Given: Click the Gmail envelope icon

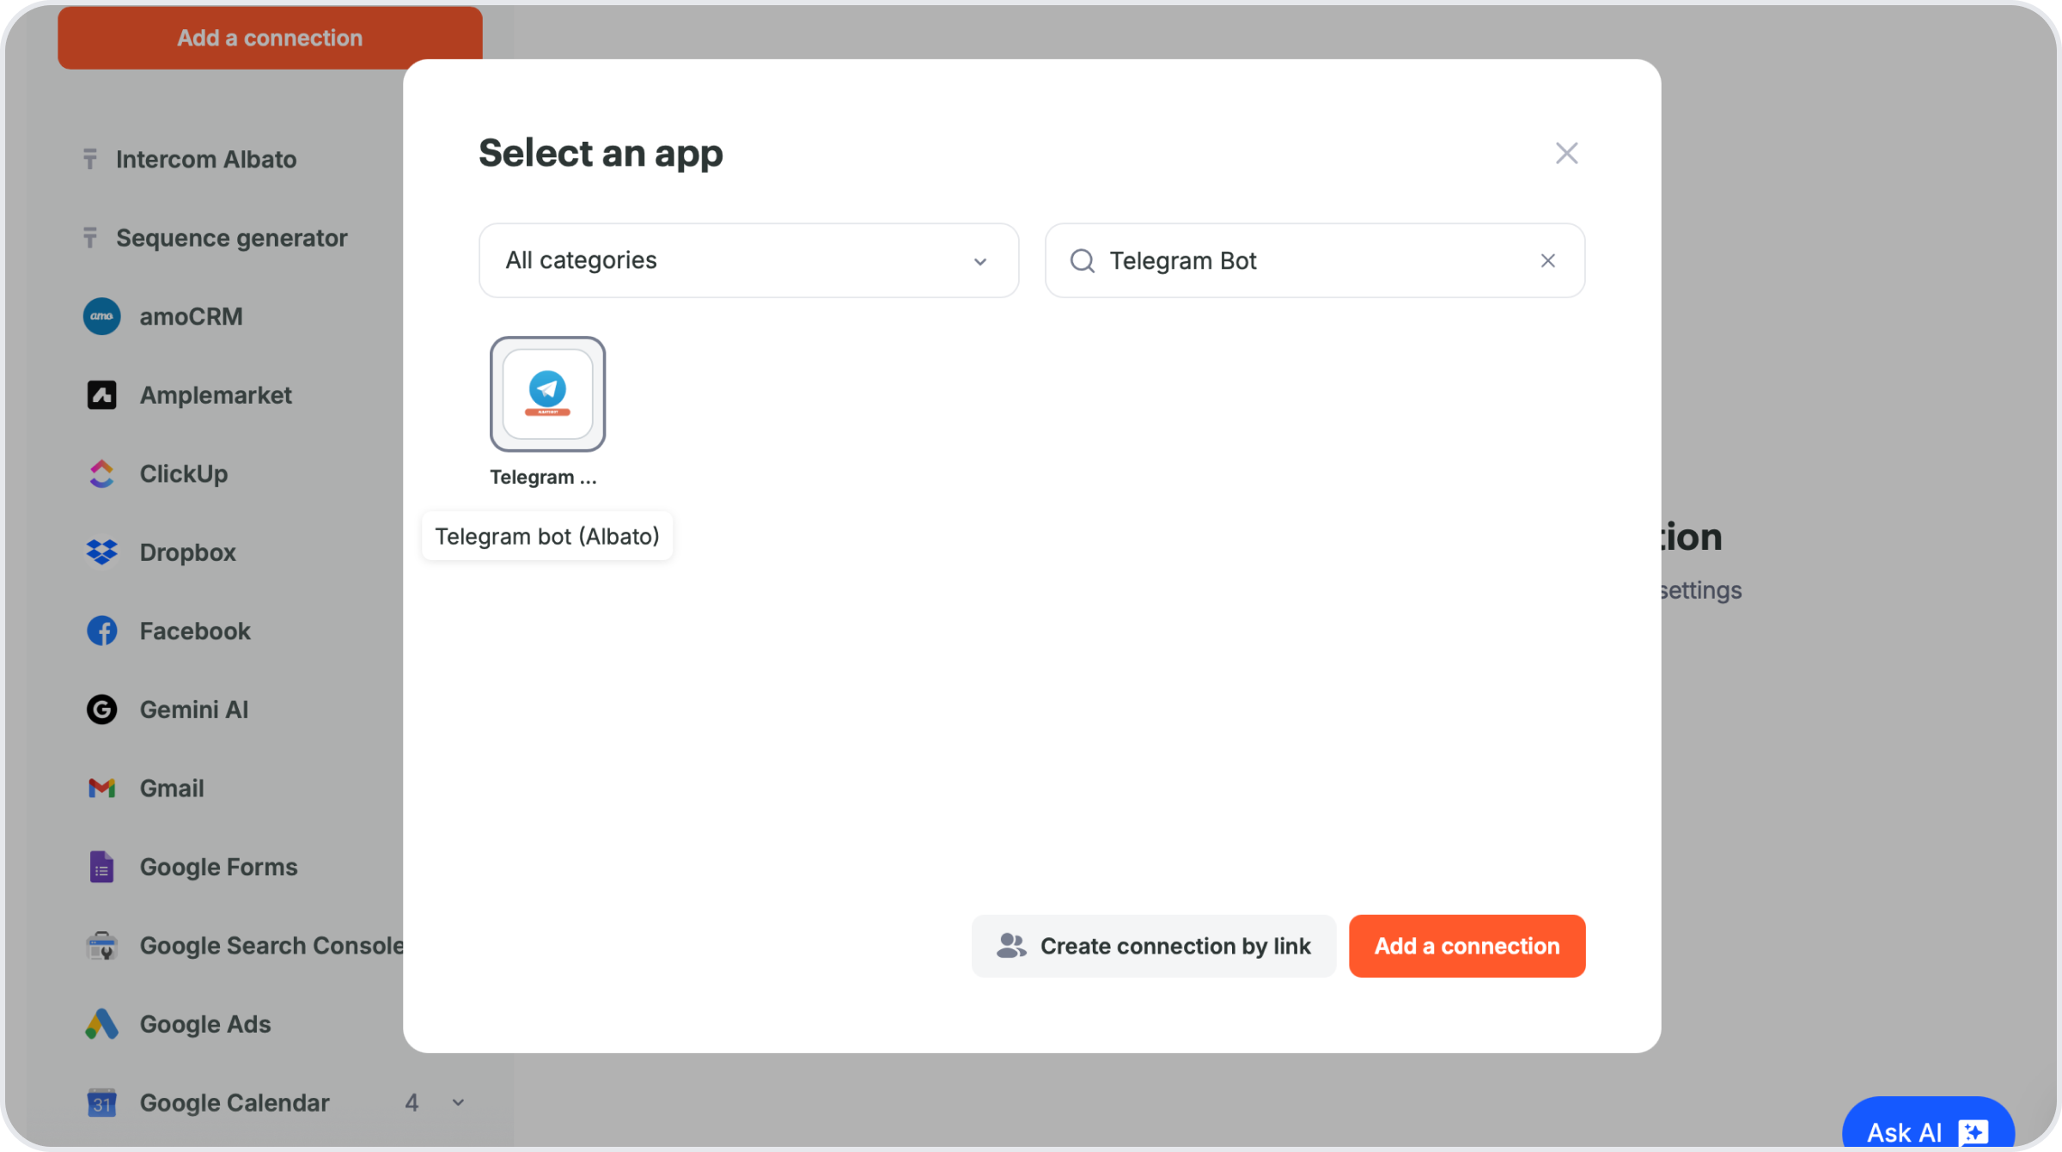Looking at the screenshot, I should pos(101,788).
